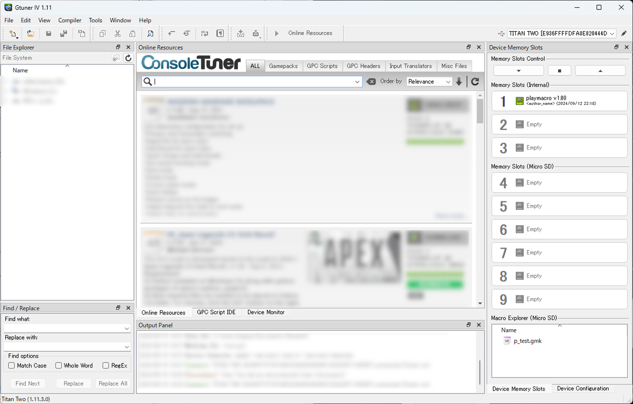Viewport: 633px width, 404px height.
Task: Click the Show Whitespace pilcrow icon
Action: point(220,33)
